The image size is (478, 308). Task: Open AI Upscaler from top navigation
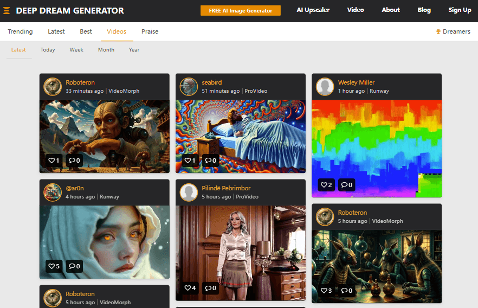pyautogui.click(x=313, y=10)
